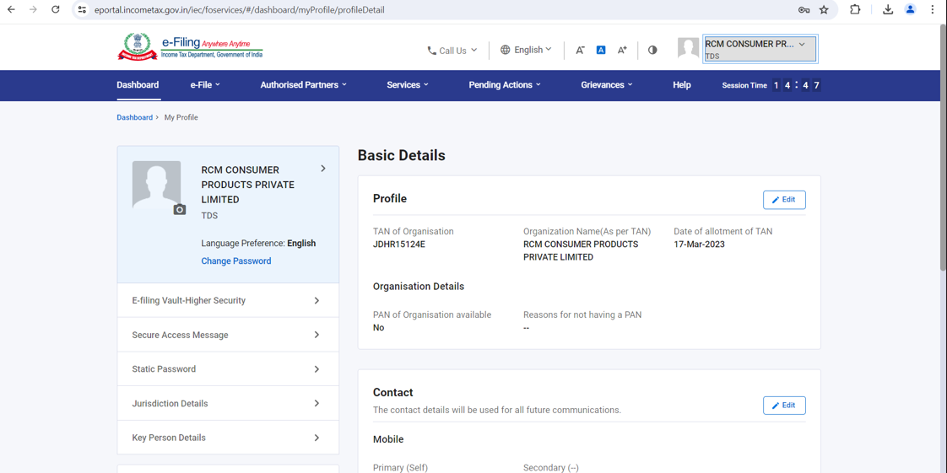This screenshot has height=473, width=947.
Task: Click Organisation Details heading
Action: click(419, 287)
